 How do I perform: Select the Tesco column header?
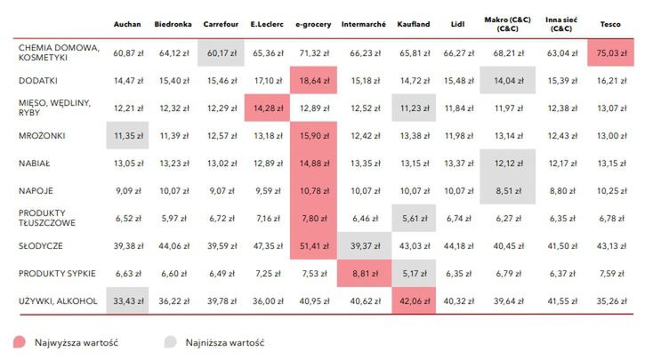pos(610,24)
